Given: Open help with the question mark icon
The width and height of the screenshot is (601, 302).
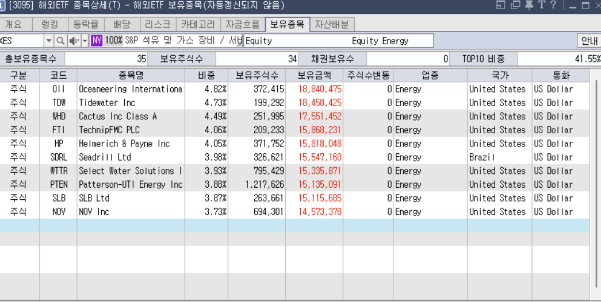Looking at the screenshot, I should [553, 5].
